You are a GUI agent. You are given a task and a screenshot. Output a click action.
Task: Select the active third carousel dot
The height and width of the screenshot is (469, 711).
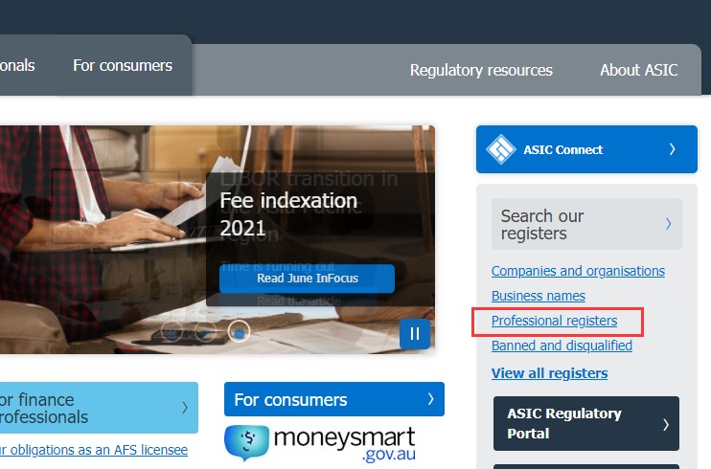point(239,331)
